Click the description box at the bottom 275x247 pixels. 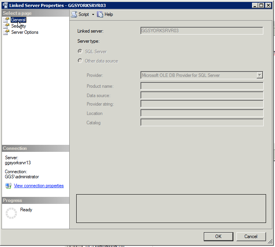(x=171, y=209)
